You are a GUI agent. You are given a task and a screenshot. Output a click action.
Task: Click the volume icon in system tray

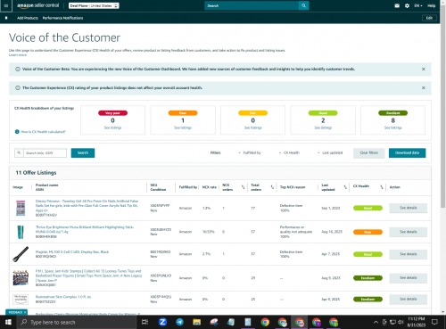[x=401, y=322]
